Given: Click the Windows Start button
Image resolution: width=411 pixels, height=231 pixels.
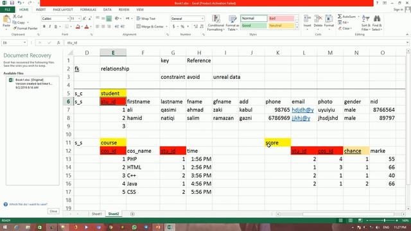Looking at the screenshot, I should (5, 227).
